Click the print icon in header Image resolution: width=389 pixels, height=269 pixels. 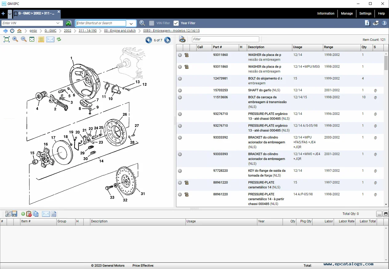pos(376,23)
